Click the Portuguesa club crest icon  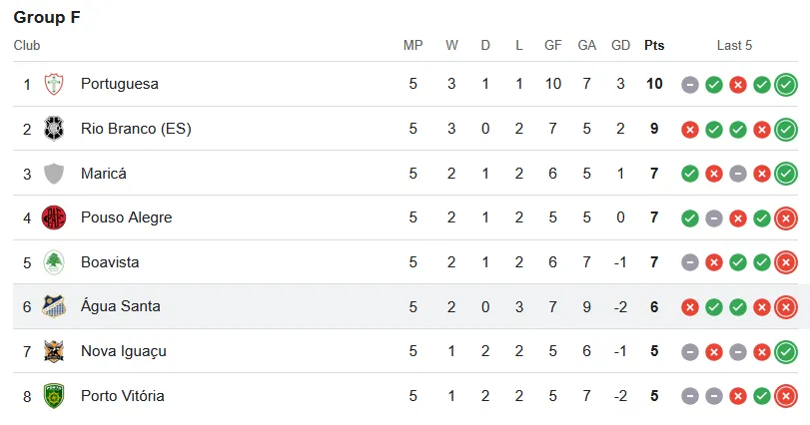pos(54,84)
